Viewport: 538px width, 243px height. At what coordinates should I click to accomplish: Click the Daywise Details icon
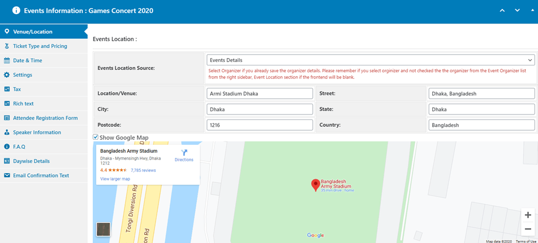click(7, 161)
